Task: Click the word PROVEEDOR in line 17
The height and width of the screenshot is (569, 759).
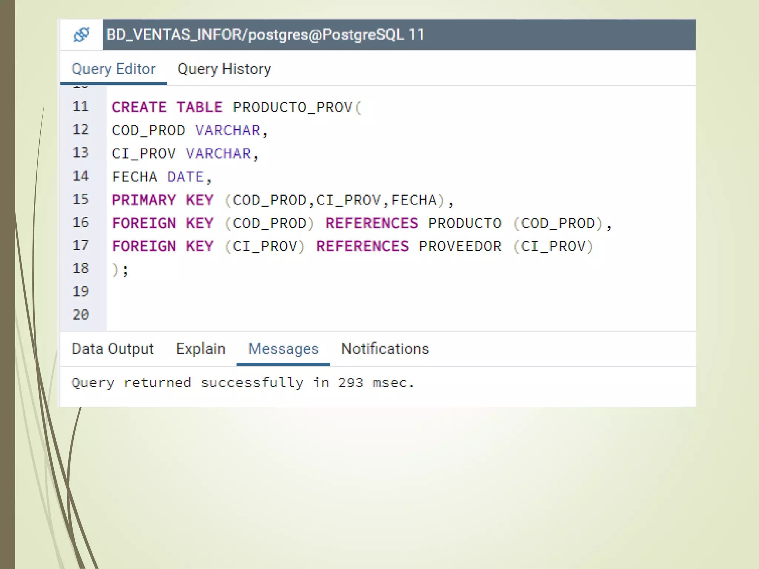Action: coord(460,246)
